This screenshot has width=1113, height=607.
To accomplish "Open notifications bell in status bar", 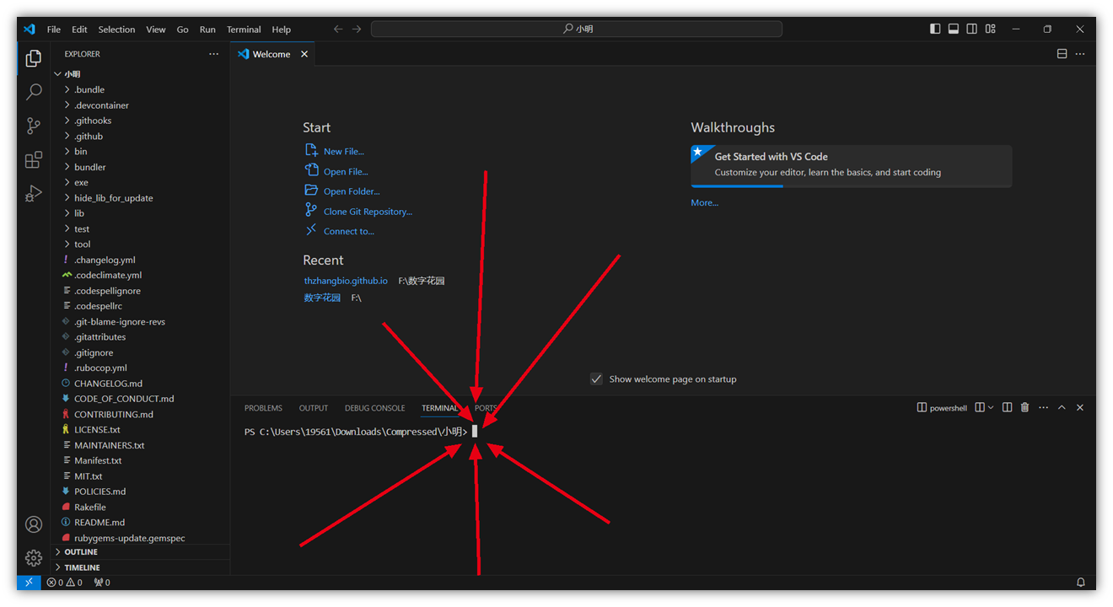I will point(1081,583).
